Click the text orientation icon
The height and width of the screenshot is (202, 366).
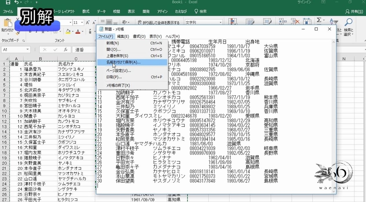pos(125,22)
